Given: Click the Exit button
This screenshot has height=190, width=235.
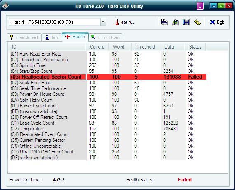Looking at the screenshot, I should pos(217,22).
